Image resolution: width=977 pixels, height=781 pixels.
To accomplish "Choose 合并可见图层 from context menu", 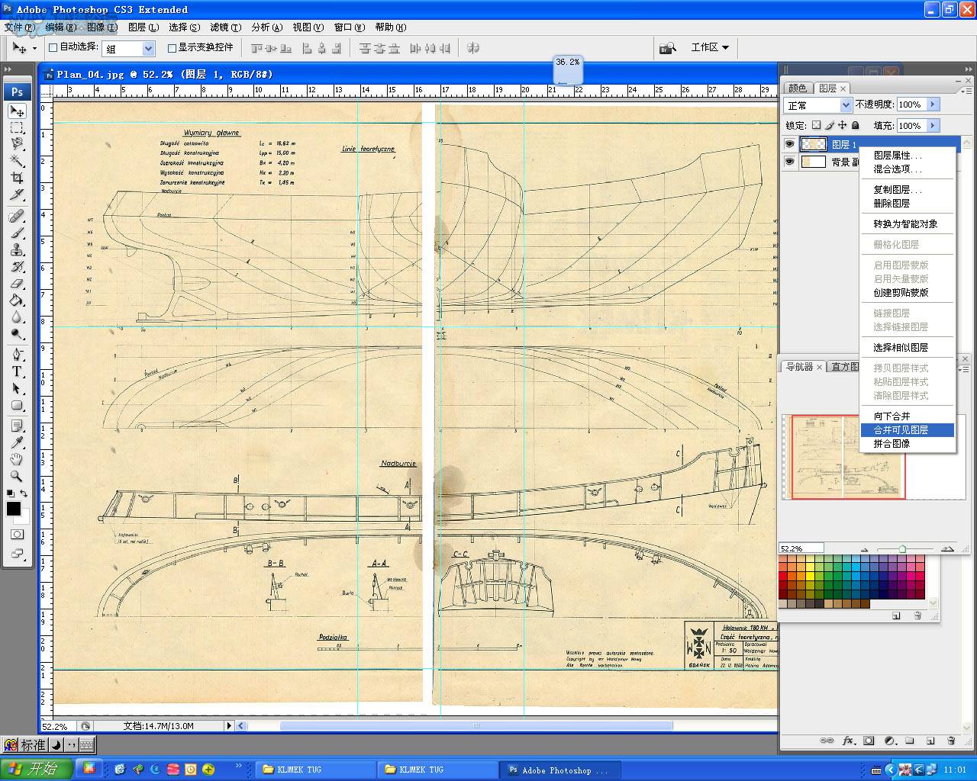I will click(907, 430).
